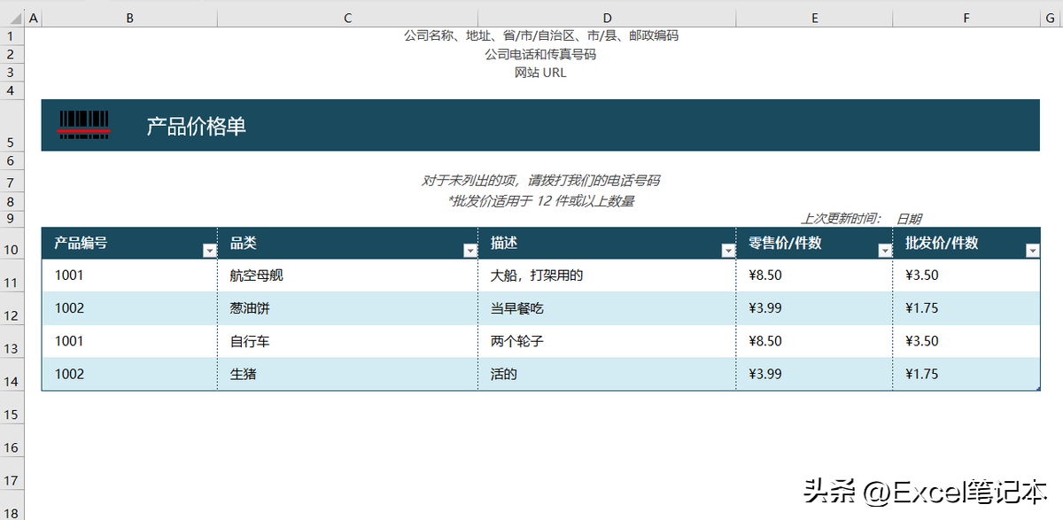Click the 公司电话和传真号码 cell
Image resolution: width=1063 pixels, height=520 pixels.
tap(540, 54)
